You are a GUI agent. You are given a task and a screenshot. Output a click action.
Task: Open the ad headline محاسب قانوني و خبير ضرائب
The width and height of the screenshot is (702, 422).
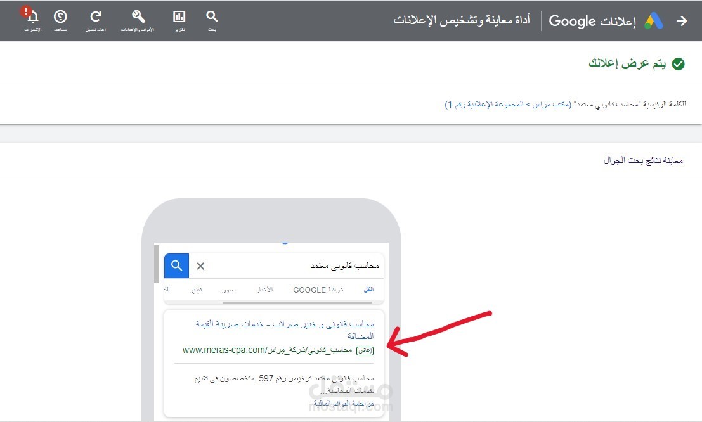point(285,329)
